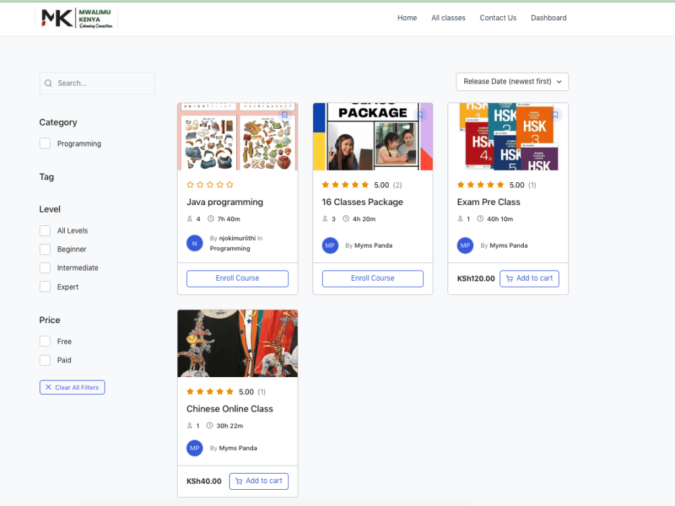This screenshot has height=506, width=675.
Task: Click clock icon beside 40h 10m
Action: pyautogui.click(x=481, y=219)
